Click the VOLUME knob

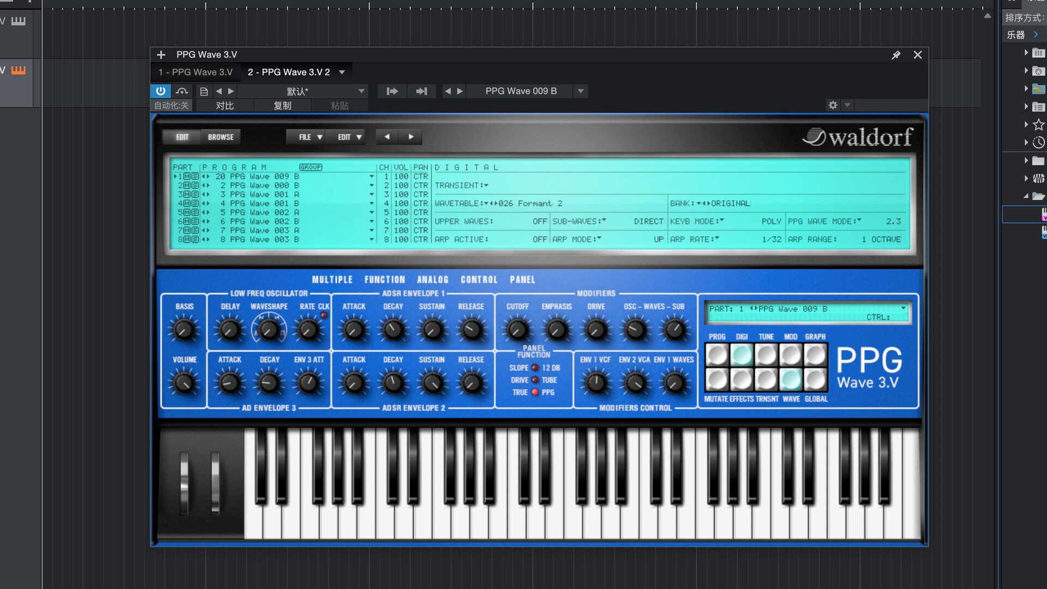pyautogui.click(x=184, y=383)
